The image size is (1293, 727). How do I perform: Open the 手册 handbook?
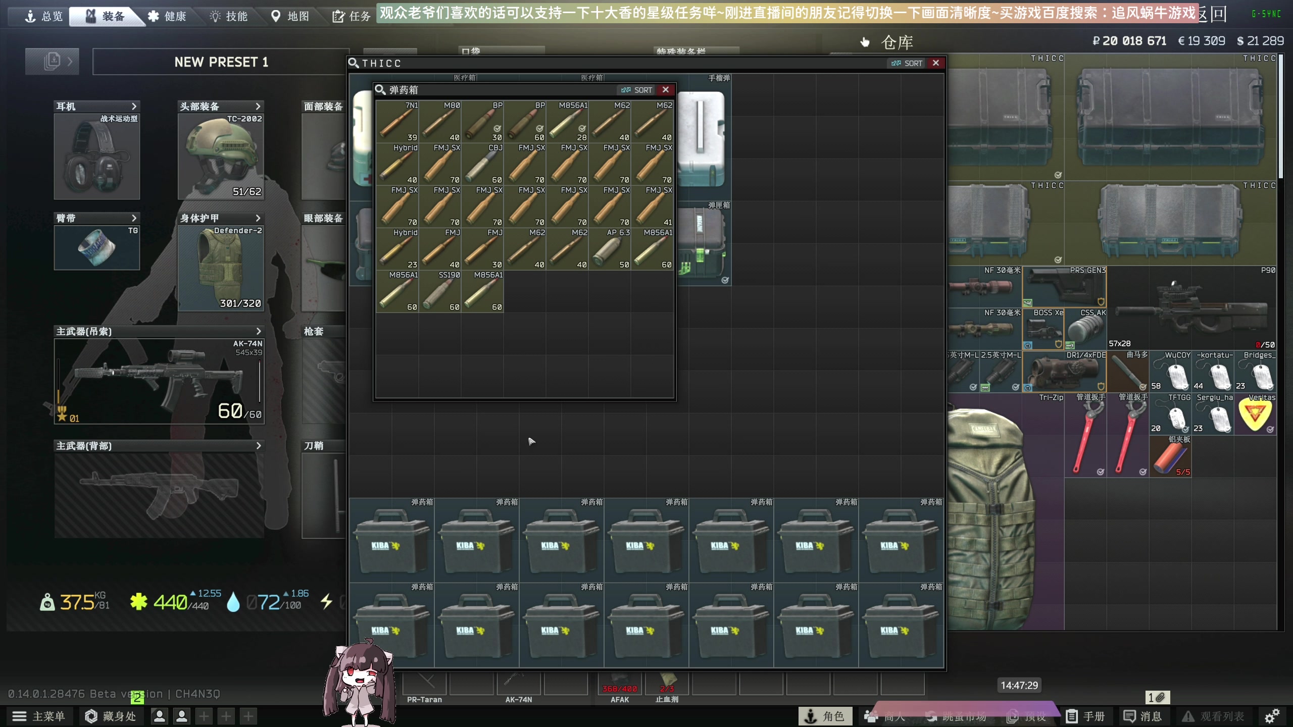1085,716
